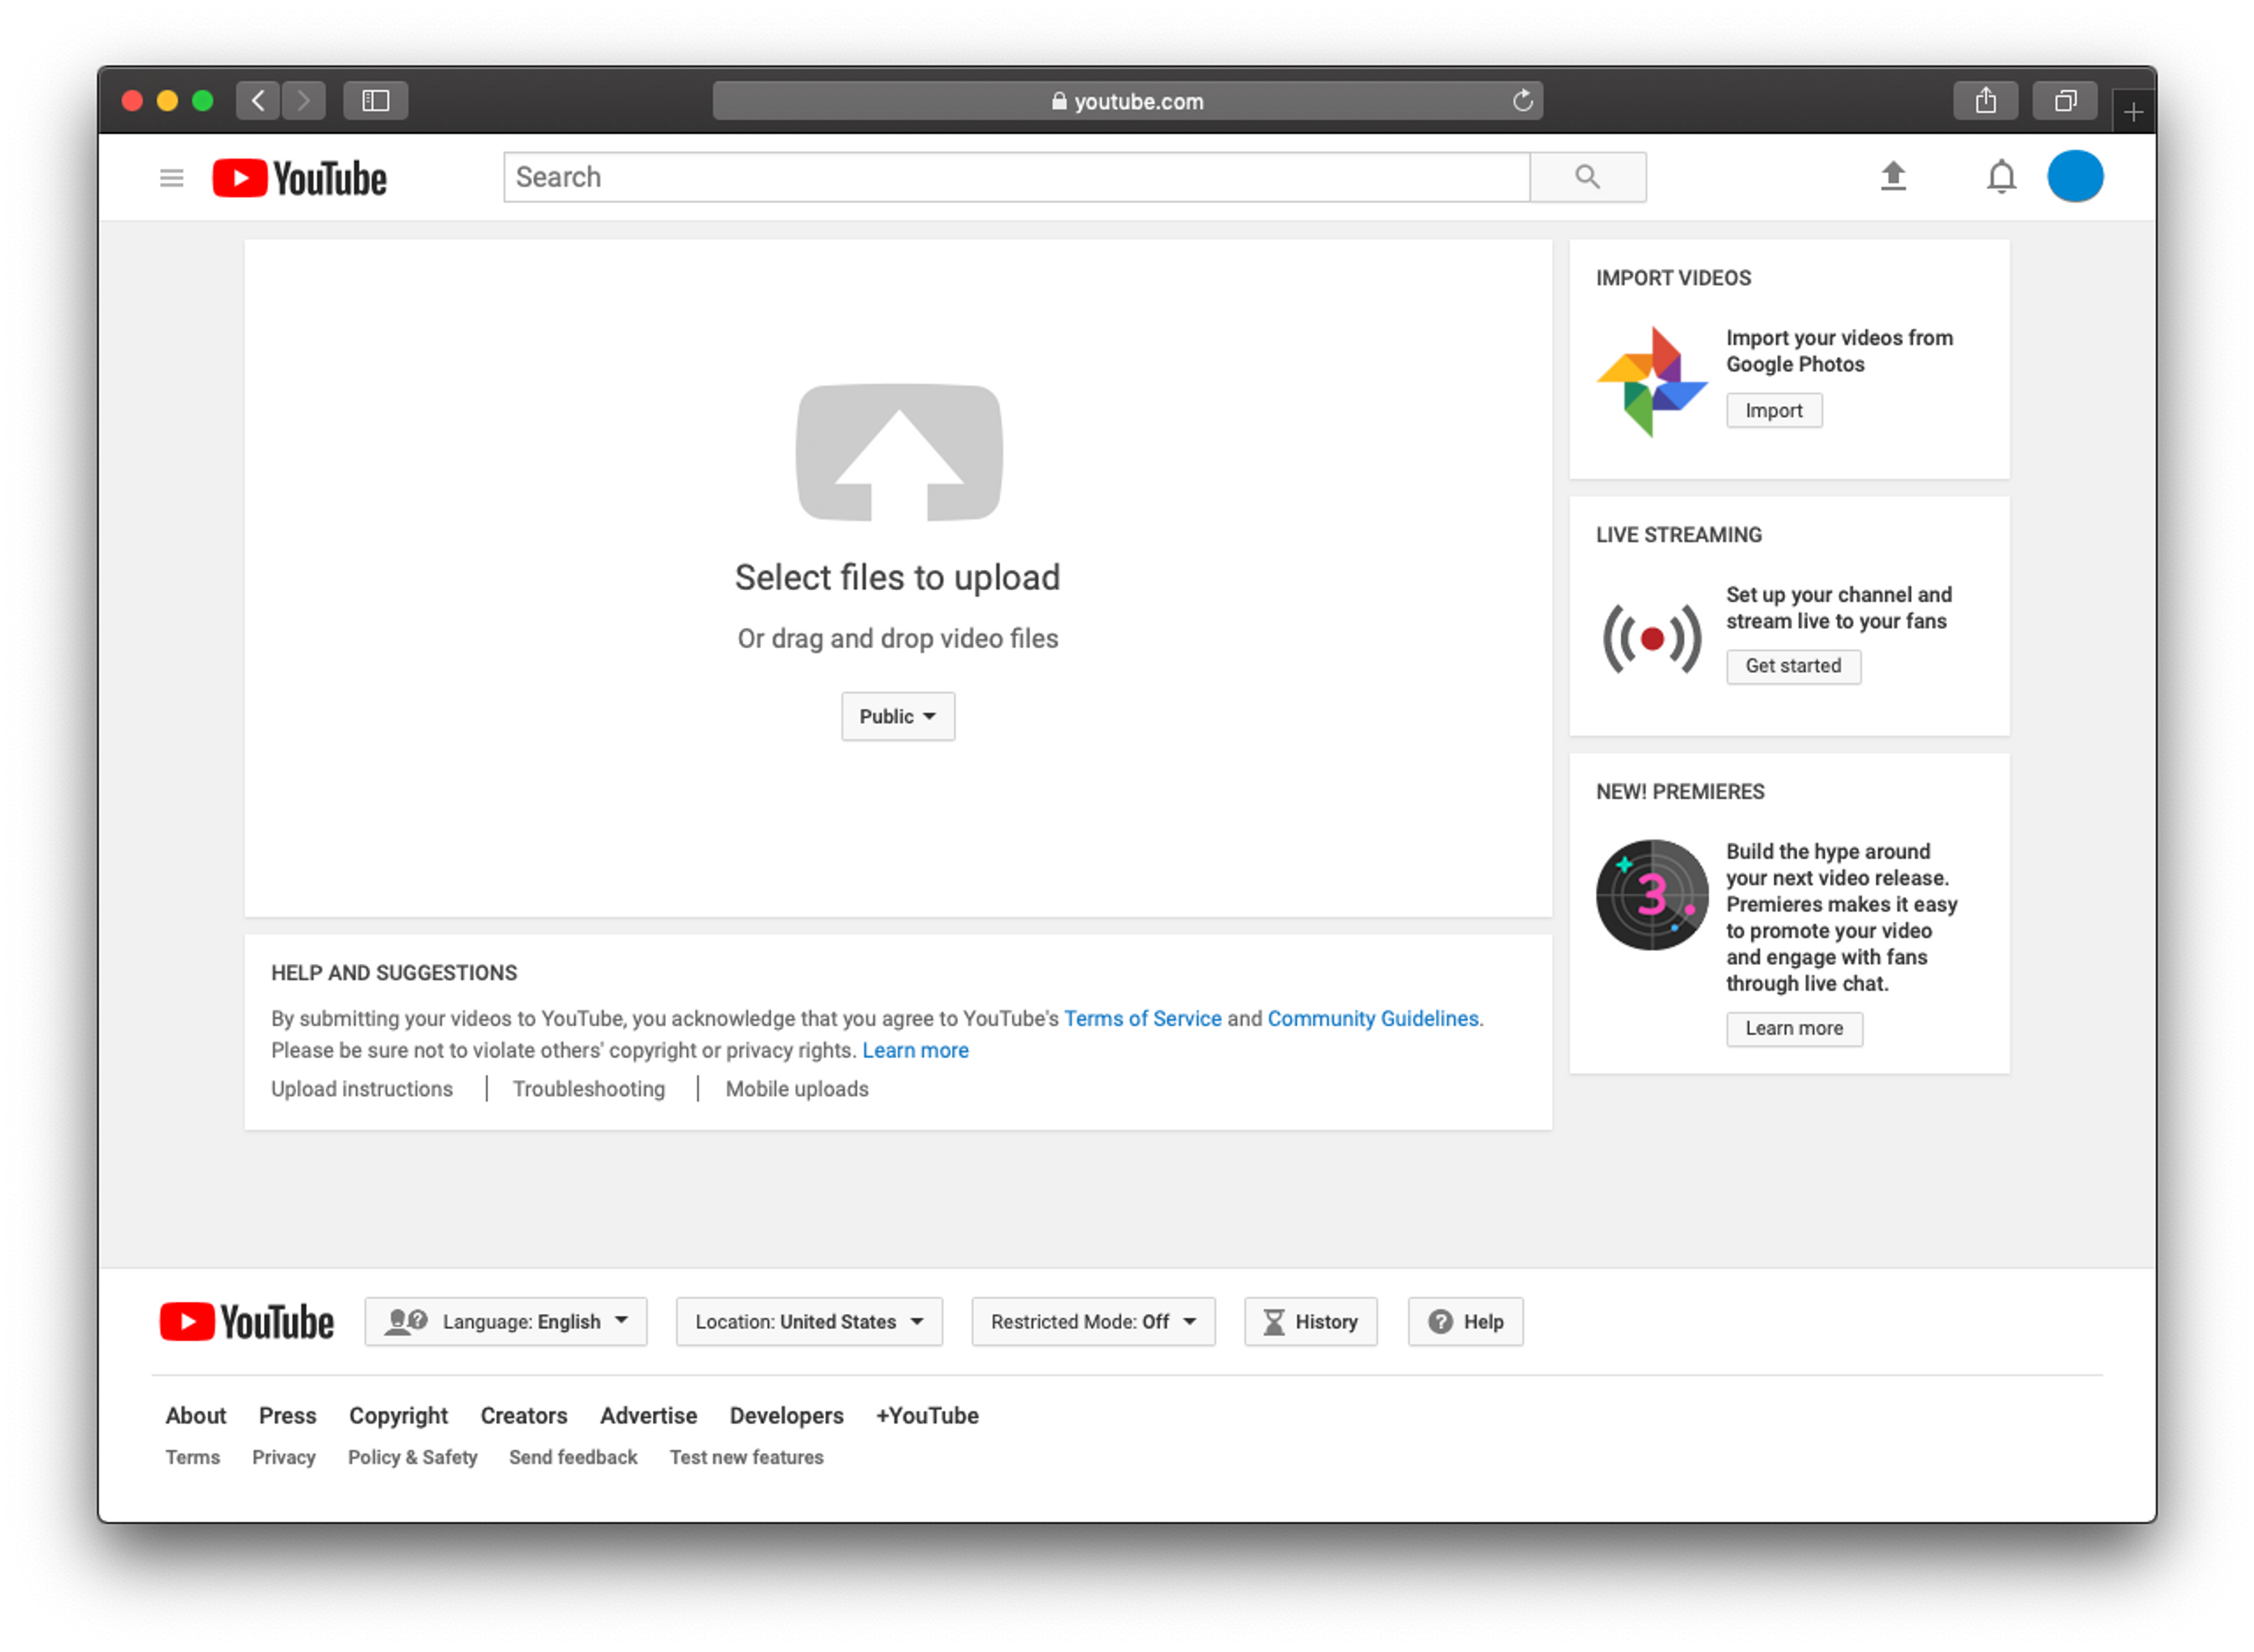
Task: Go forward with Safari forward arrow
Action: (304, 100)
